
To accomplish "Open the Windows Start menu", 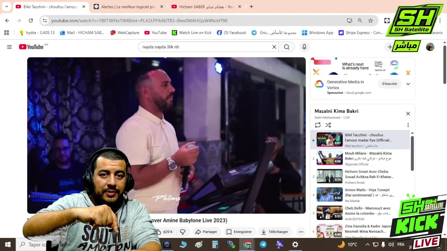I will (x=8, y=244).
